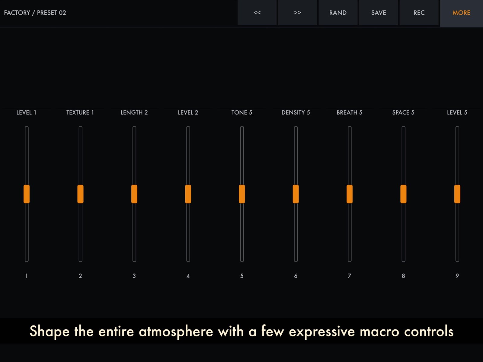Click slider number 3 below the fader

(134, 276)
